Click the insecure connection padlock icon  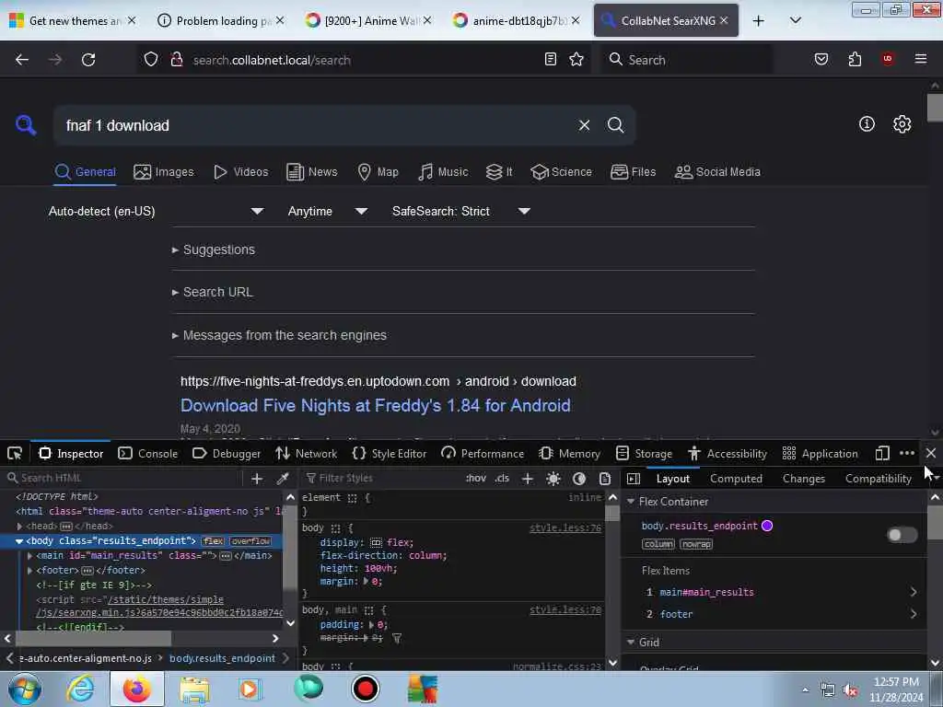176,59
